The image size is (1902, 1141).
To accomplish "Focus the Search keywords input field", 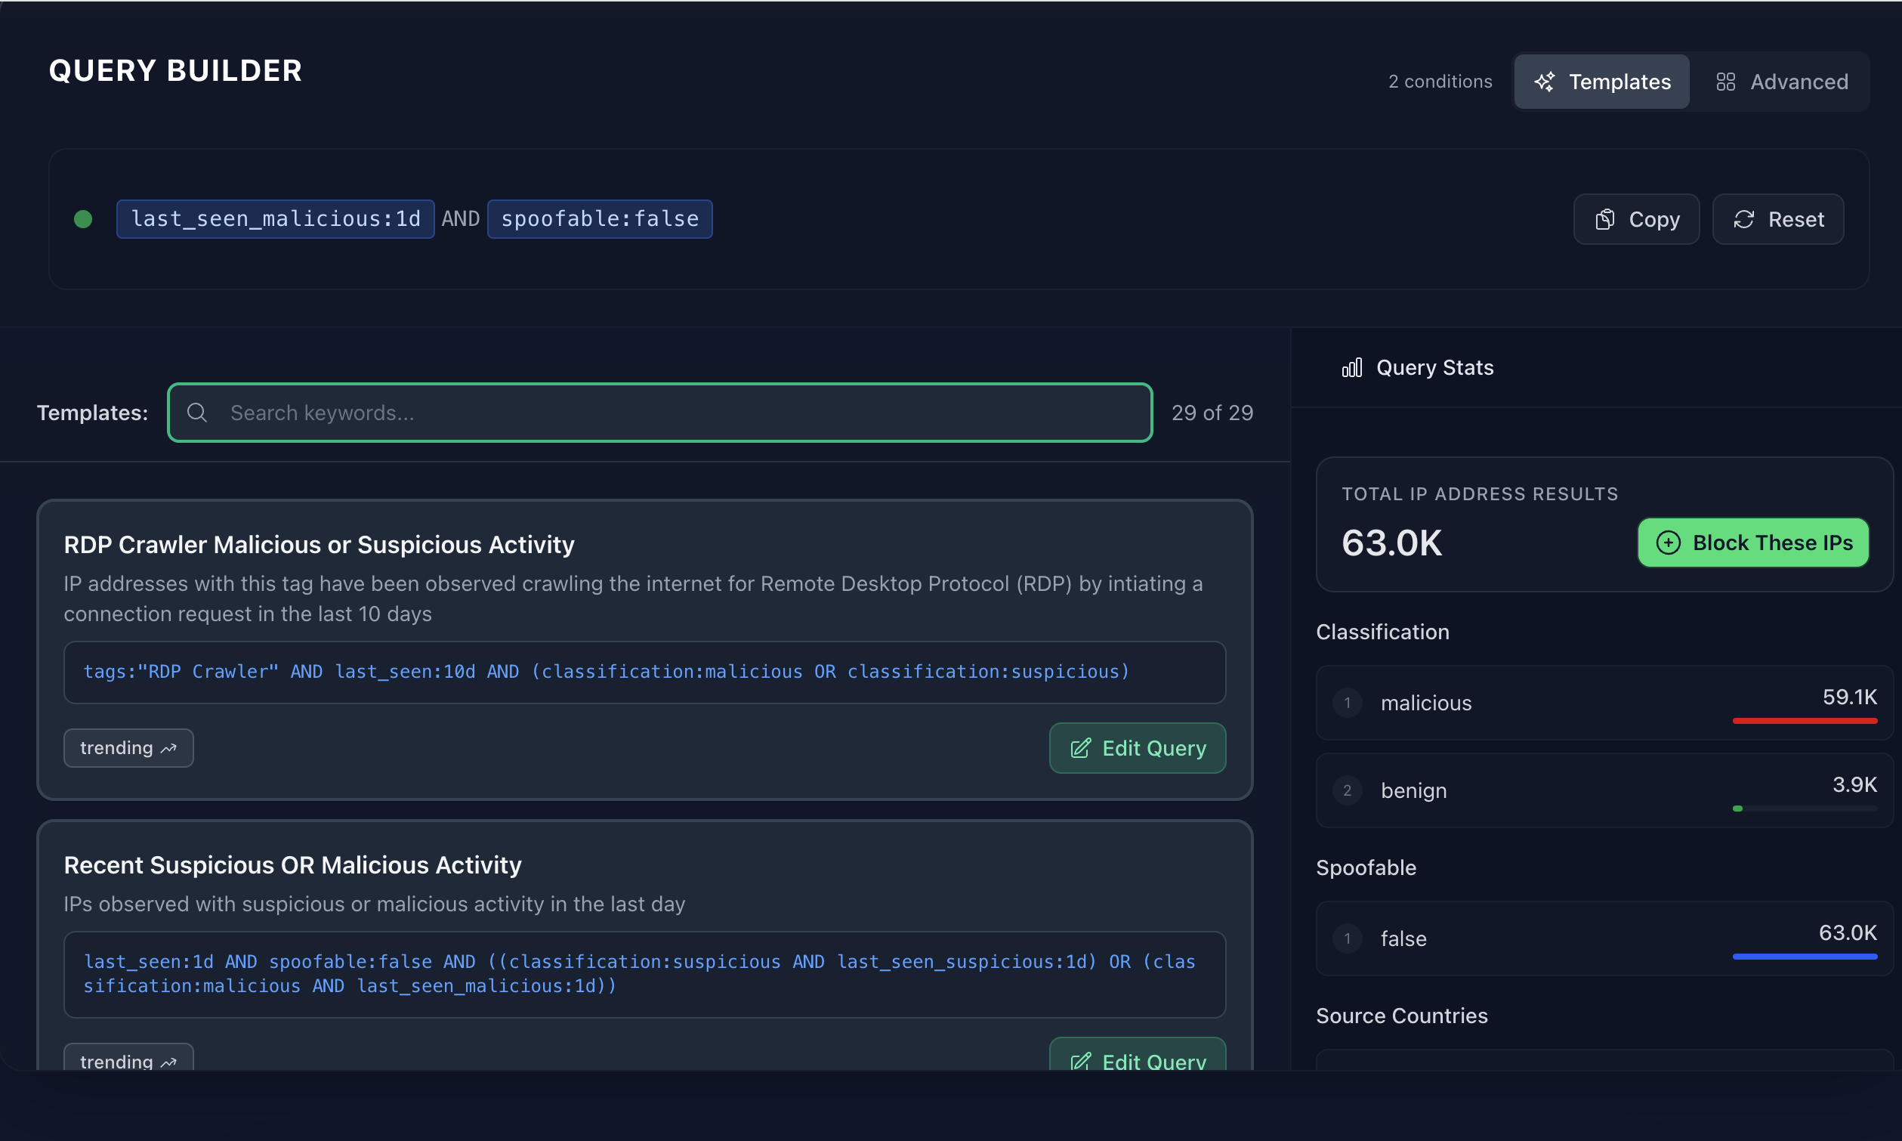I will (660, 413).
